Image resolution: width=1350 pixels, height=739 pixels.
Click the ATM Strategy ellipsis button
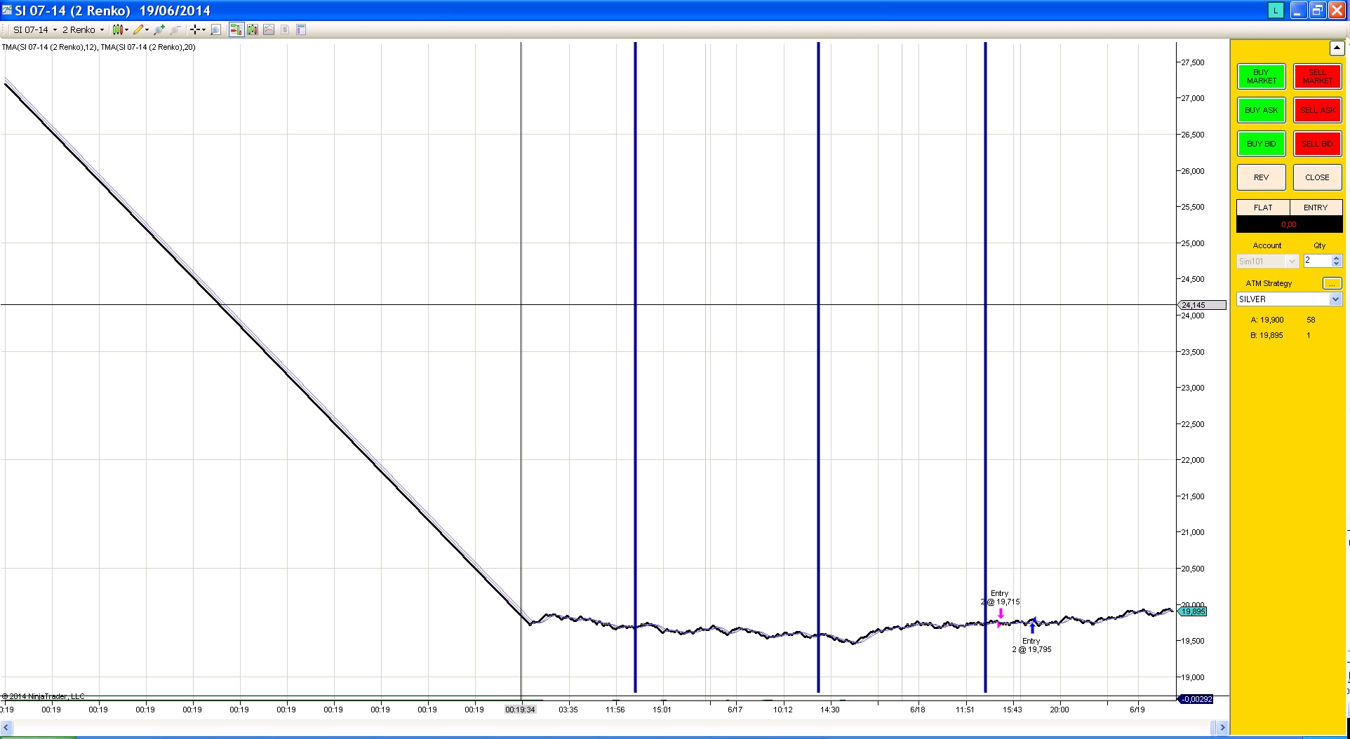click(x=1332, y=283)
